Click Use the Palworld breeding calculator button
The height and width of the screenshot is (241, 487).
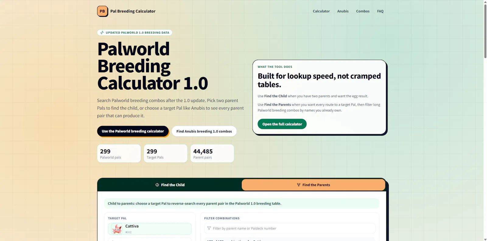point(133,131)
